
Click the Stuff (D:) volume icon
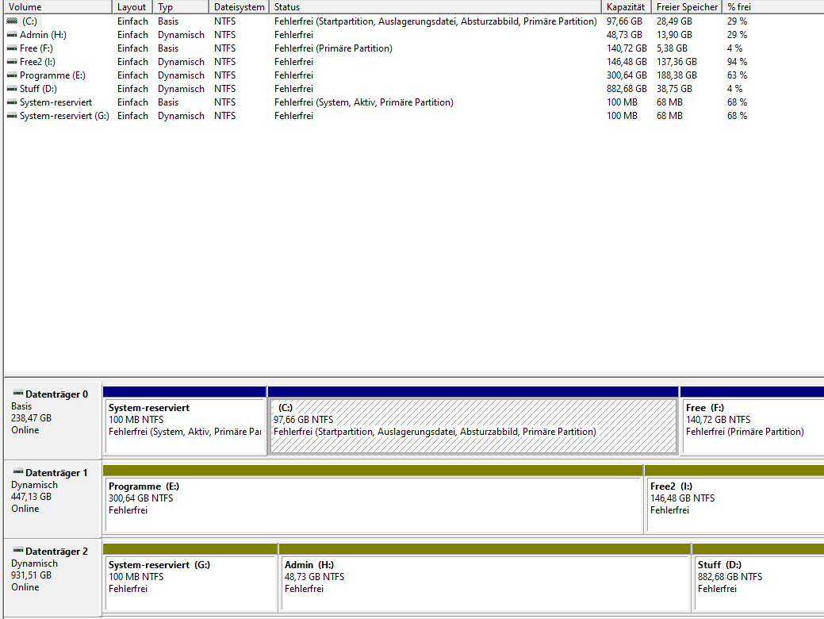[x=13, y=89]
